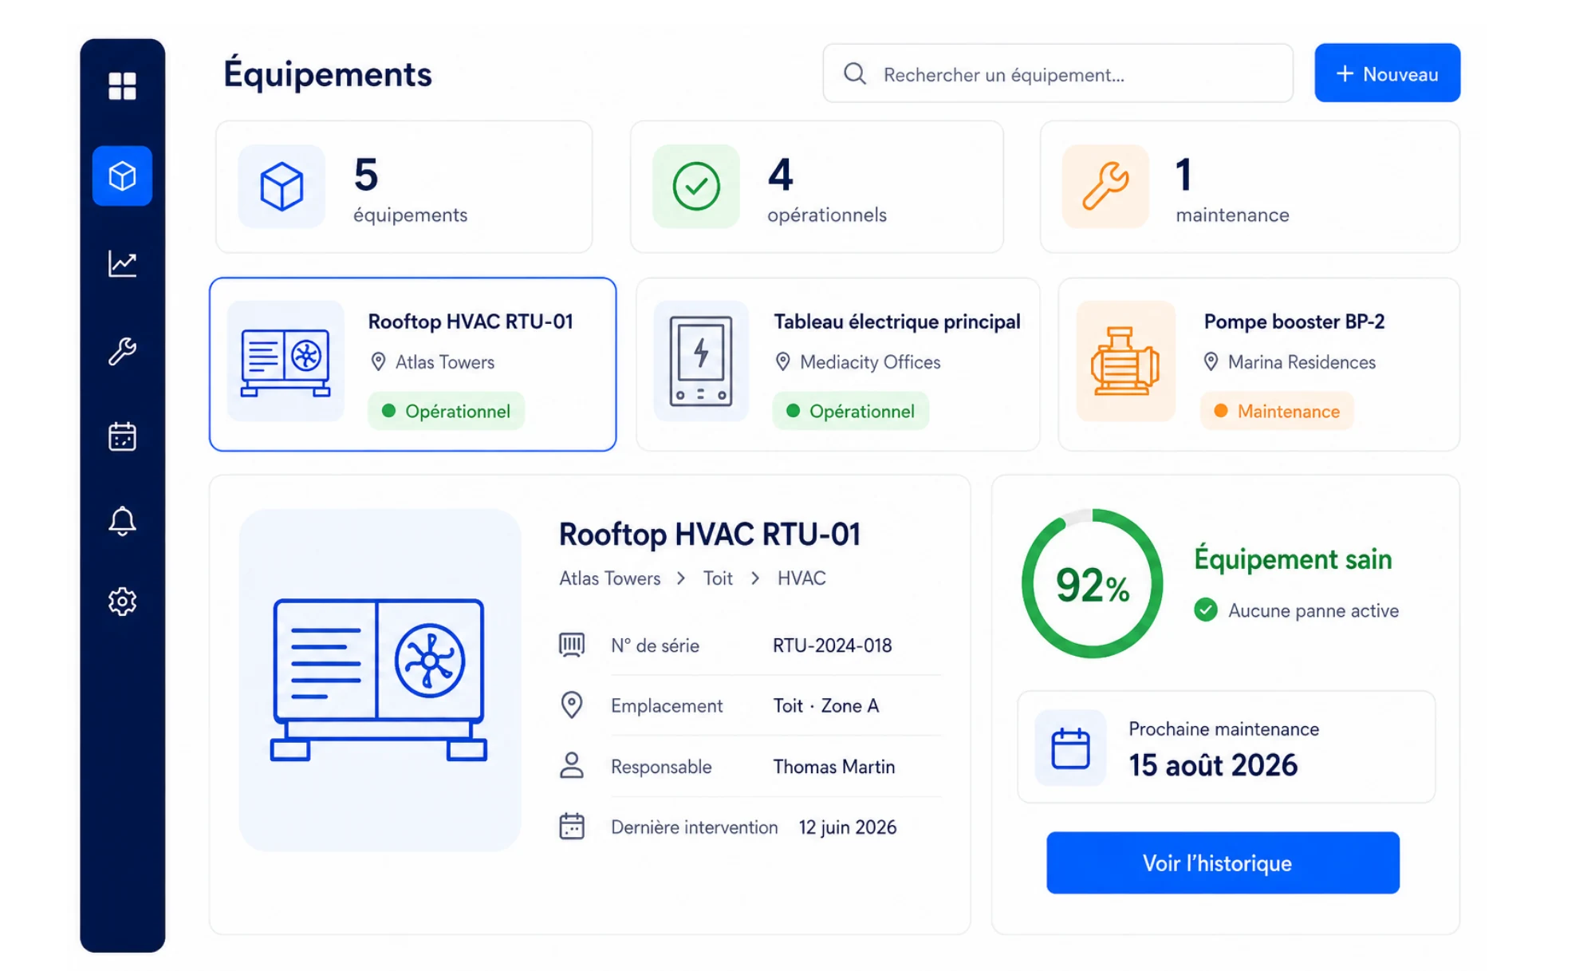
Task: Click the orange wrench icon of 1 maintenance
Action: coord(1105,187)
